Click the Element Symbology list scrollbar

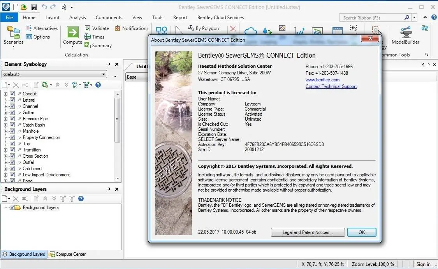click(x=118, y=120)
